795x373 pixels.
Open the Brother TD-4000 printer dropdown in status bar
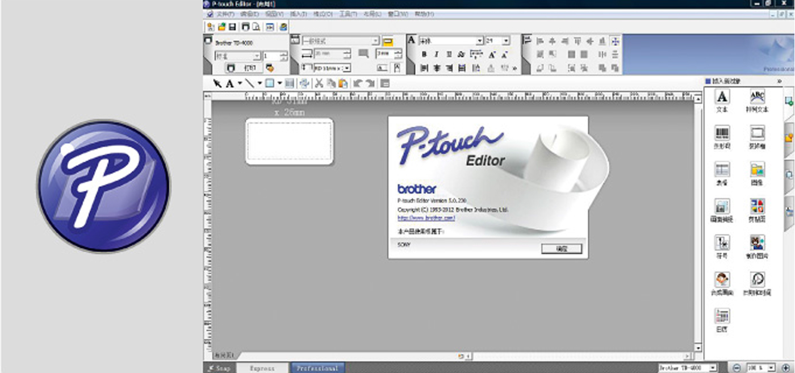point(713,368)
